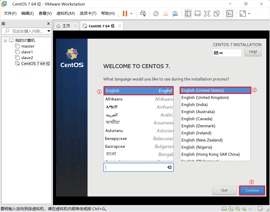Choose English (Canada) locale

215,119
